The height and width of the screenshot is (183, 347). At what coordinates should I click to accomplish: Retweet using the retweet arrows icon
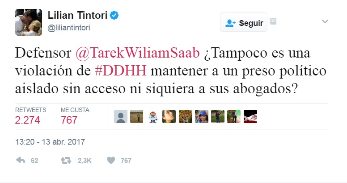coord(66,160)
